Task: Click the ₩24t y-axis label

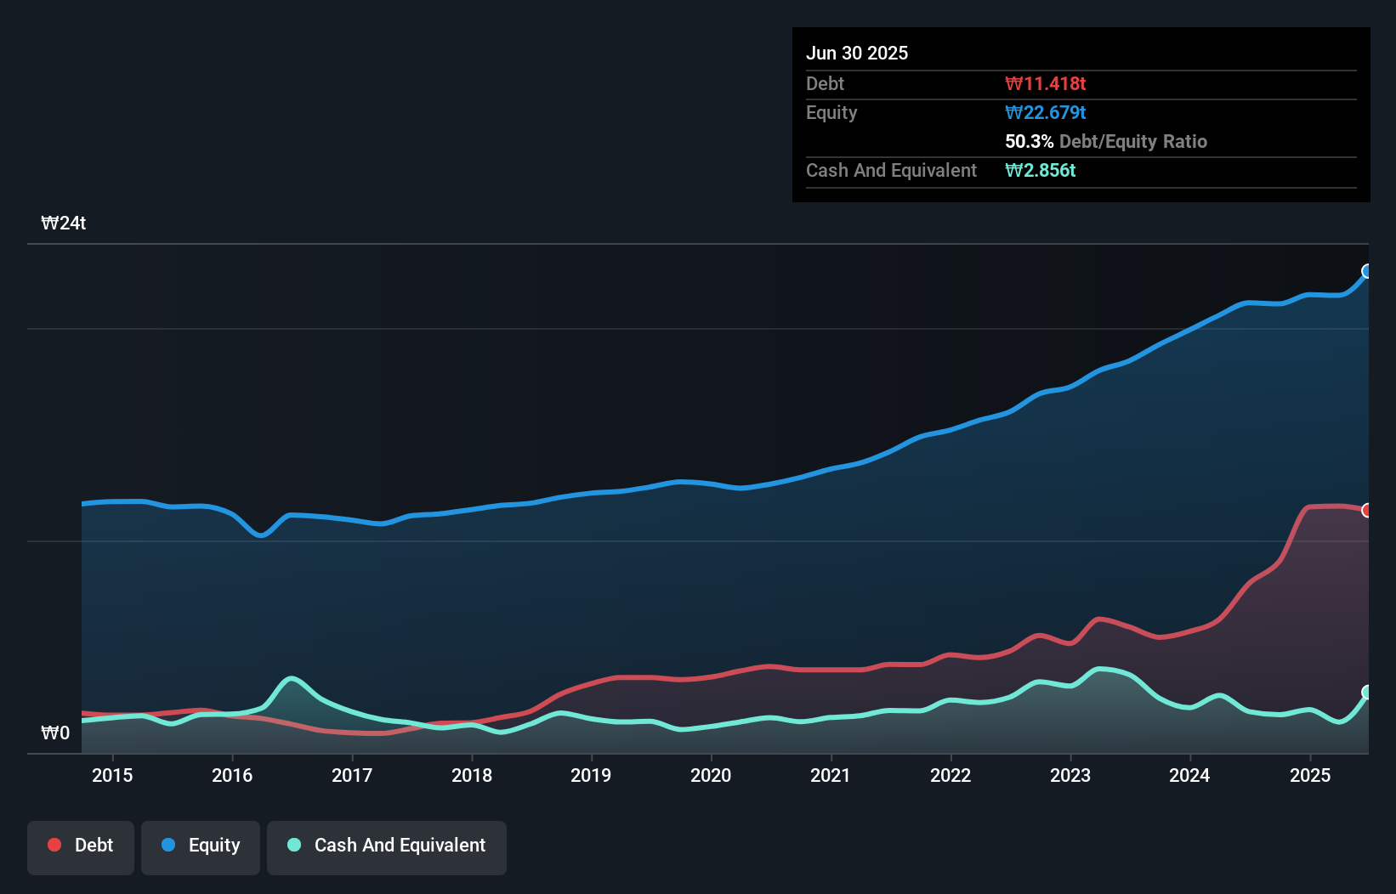Action: (x=64, y=223)
